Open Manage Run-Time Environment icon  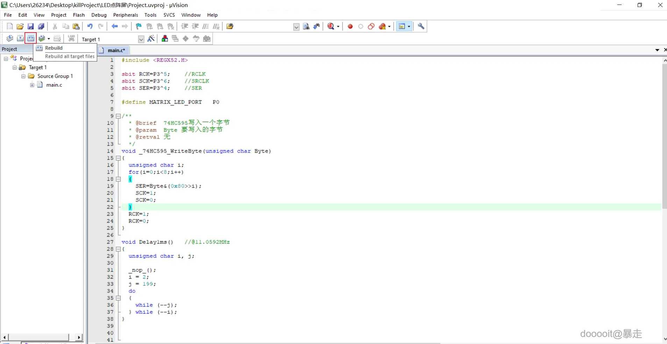(x=186, y=39)
